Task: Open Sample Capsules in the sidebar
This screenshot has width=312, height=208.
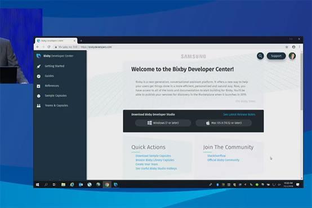Action: pyautogui.click(x=56, y=96)
